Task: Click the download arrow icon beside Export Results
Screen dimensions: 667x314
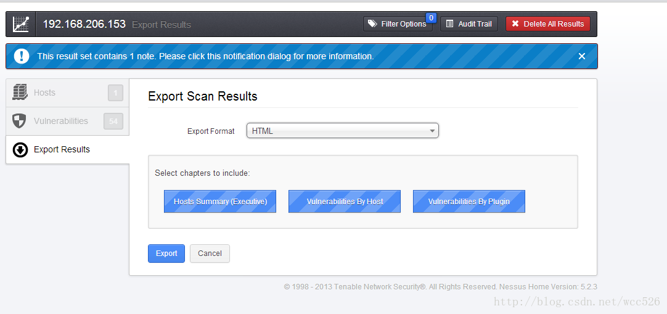Action: coord(20,150)
